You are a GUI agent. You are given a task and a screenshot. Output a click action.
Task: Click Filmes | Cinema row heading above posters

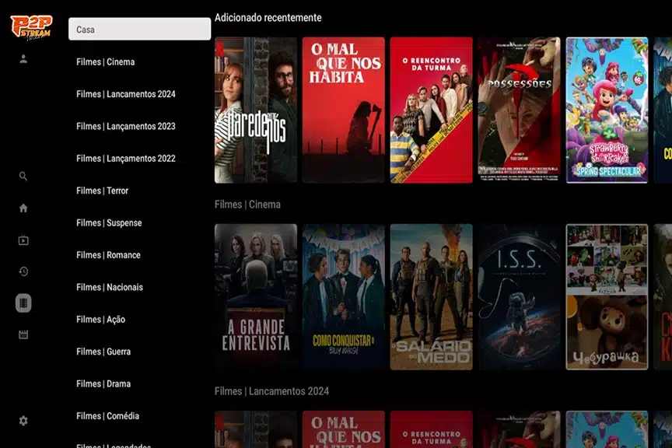247,205
